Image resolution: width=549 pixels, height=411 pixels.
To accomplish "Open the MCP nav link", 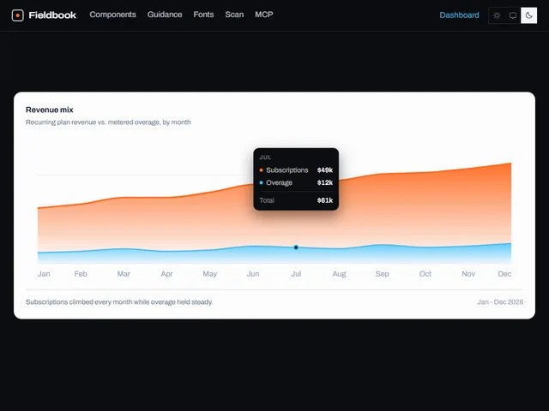I will [264, 15].
